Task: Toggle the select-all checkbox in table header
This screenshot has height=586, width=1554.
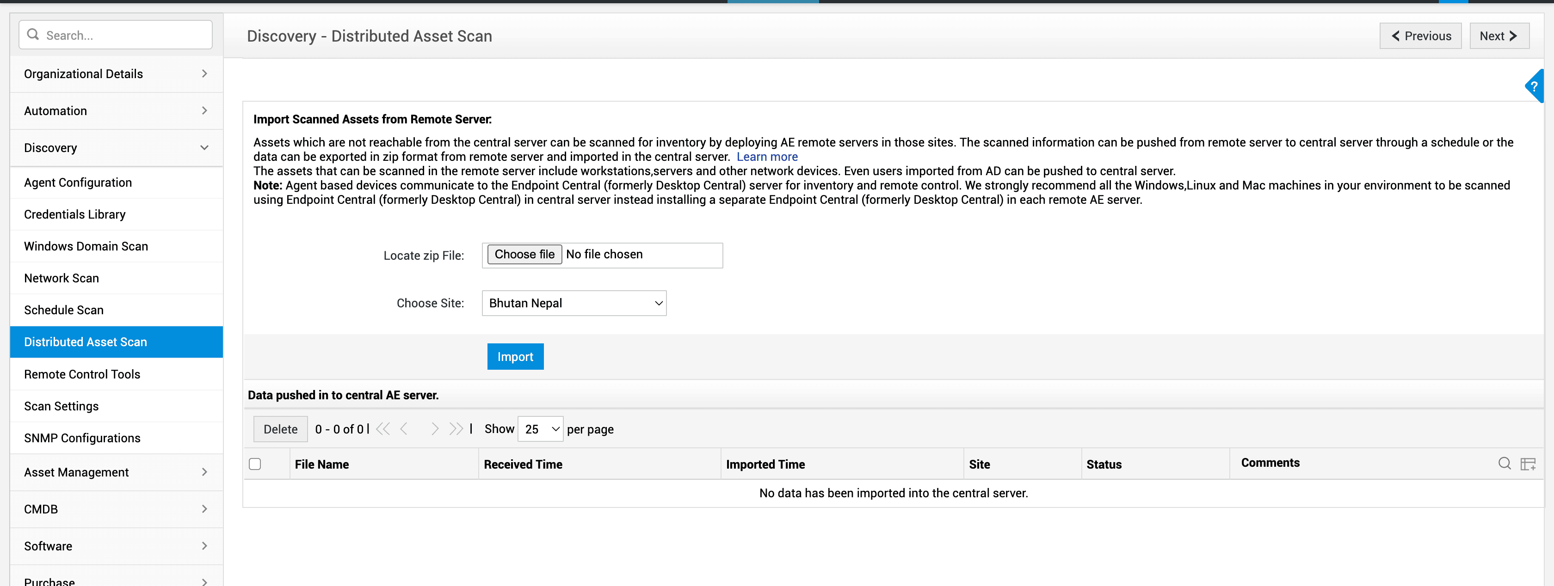Action: (254, 464)
